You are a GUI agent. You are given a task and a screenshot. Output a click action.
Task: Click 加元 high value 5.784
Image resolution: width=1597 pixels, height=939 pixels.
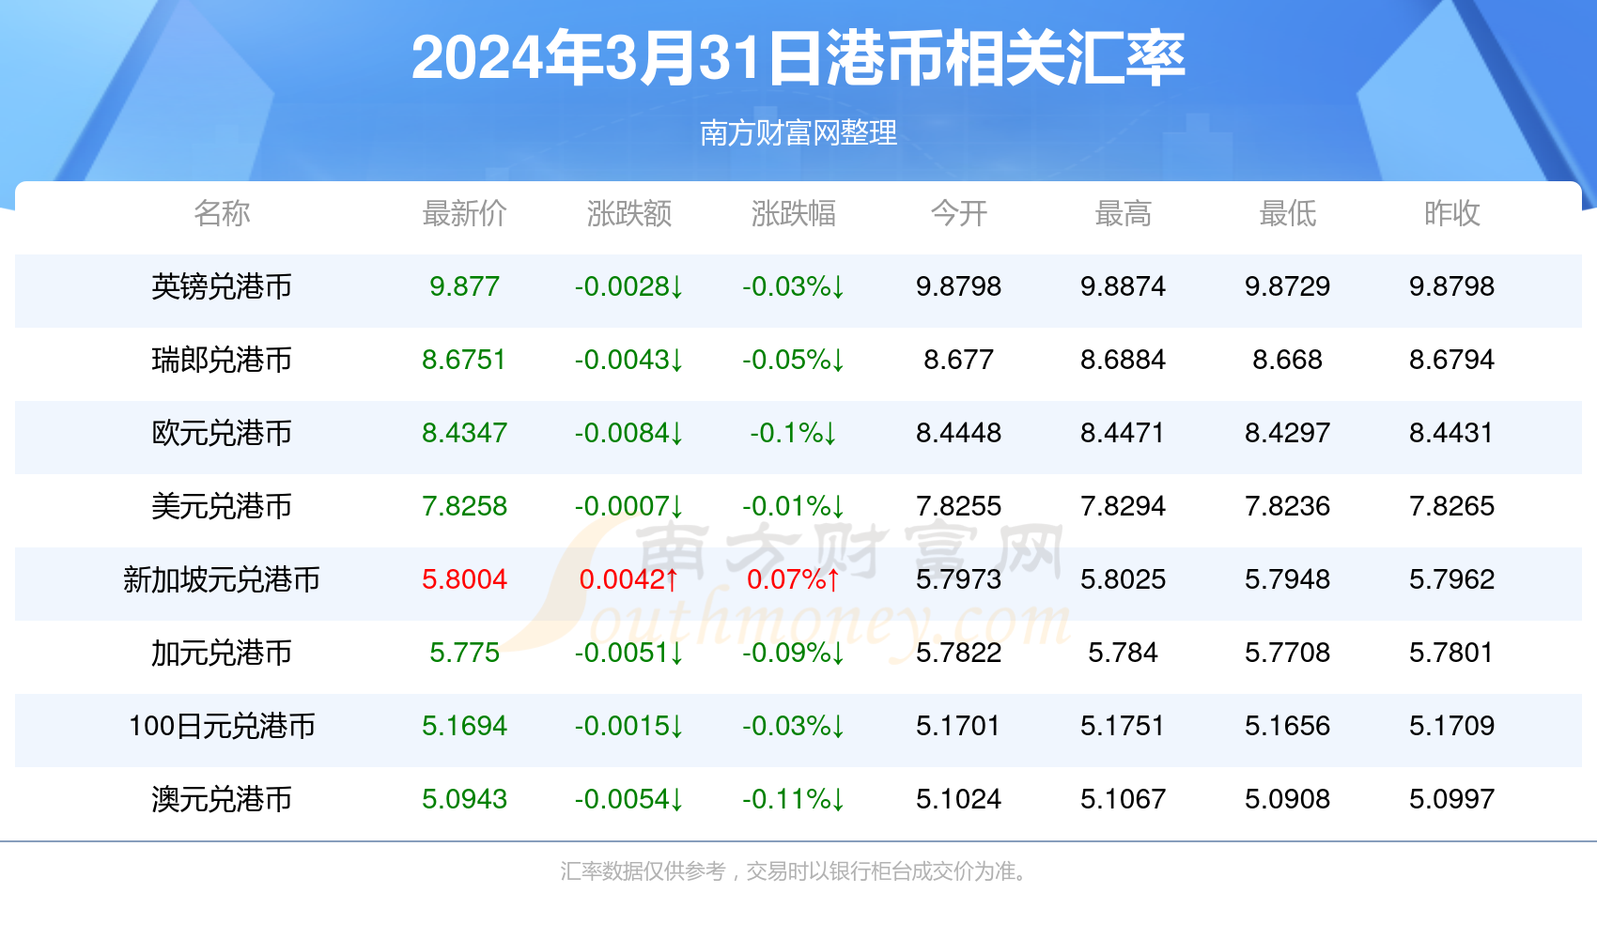1123,653
